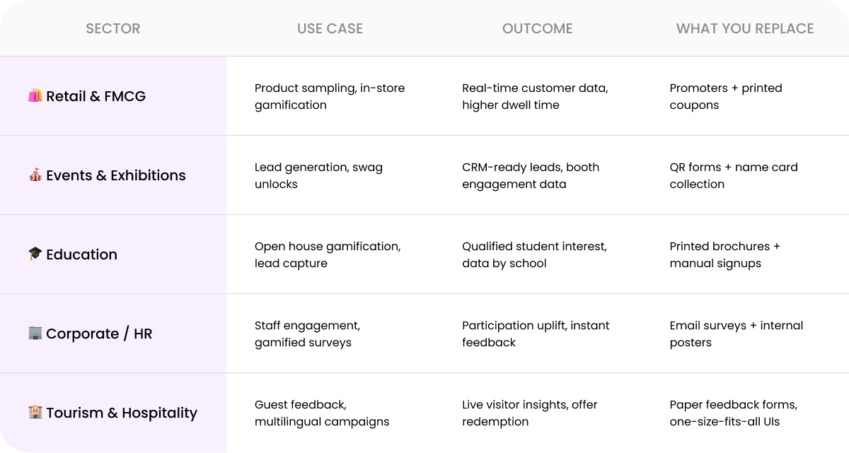Viewport: 849px width, 453px height.
Task: Click the 'Promoters + printed coupons' cell
Action: [726, 97]
